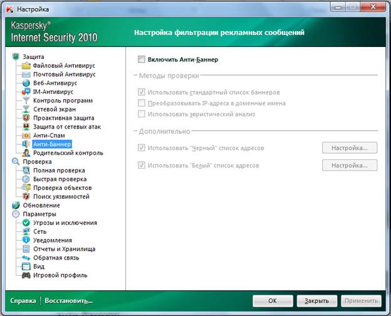Click the Угрозы и исключения checkmark icon
This screenshot has height=316, width=391.
(26, 223)
